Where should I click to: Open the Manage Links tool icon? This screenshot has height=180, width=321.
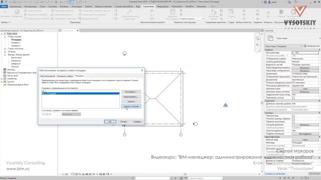point(214,14)
